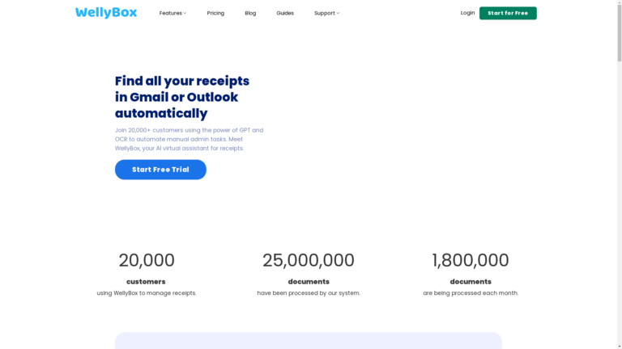Screen dimensions: 622x349
Task: Click the 25,000,000 documents figure
Action: (309, 260)
